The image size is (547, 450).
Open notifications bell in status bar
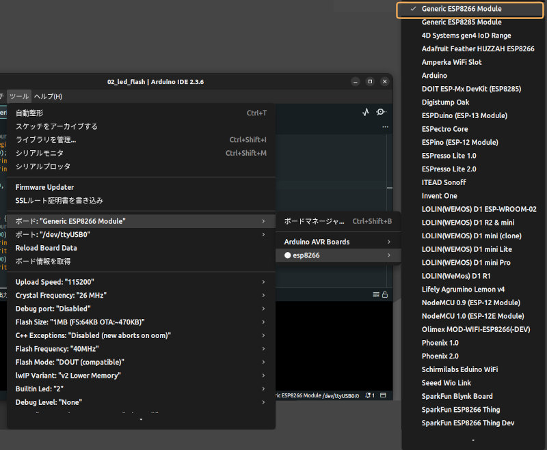point(369,395)
